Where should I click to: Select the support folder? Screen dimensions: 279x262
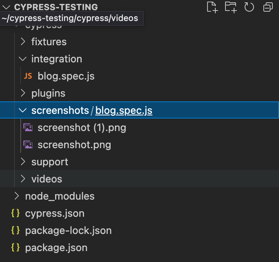[50, 162]
